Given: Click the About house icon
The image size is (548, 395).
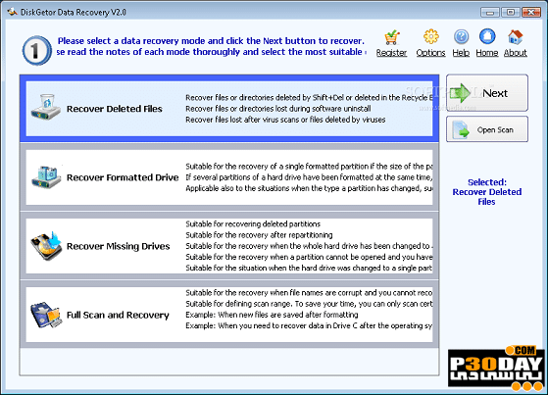Looking at the screenshot, I should (x=516, y=36).
